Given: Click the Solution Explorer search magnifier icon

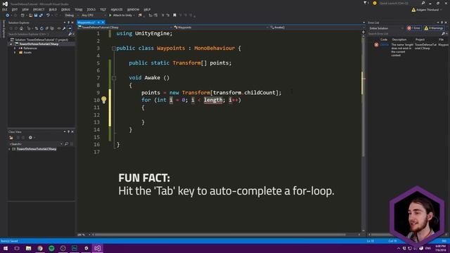Looking at the screenshot, I should point(70,34).
